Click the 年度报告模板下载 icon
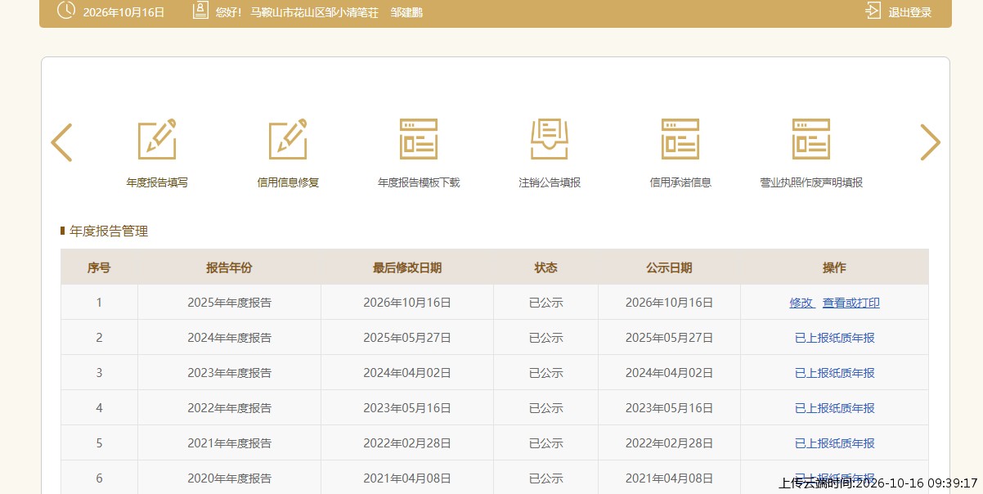The height and width of the screenshot is (494, 983). (x=419, y=139)
